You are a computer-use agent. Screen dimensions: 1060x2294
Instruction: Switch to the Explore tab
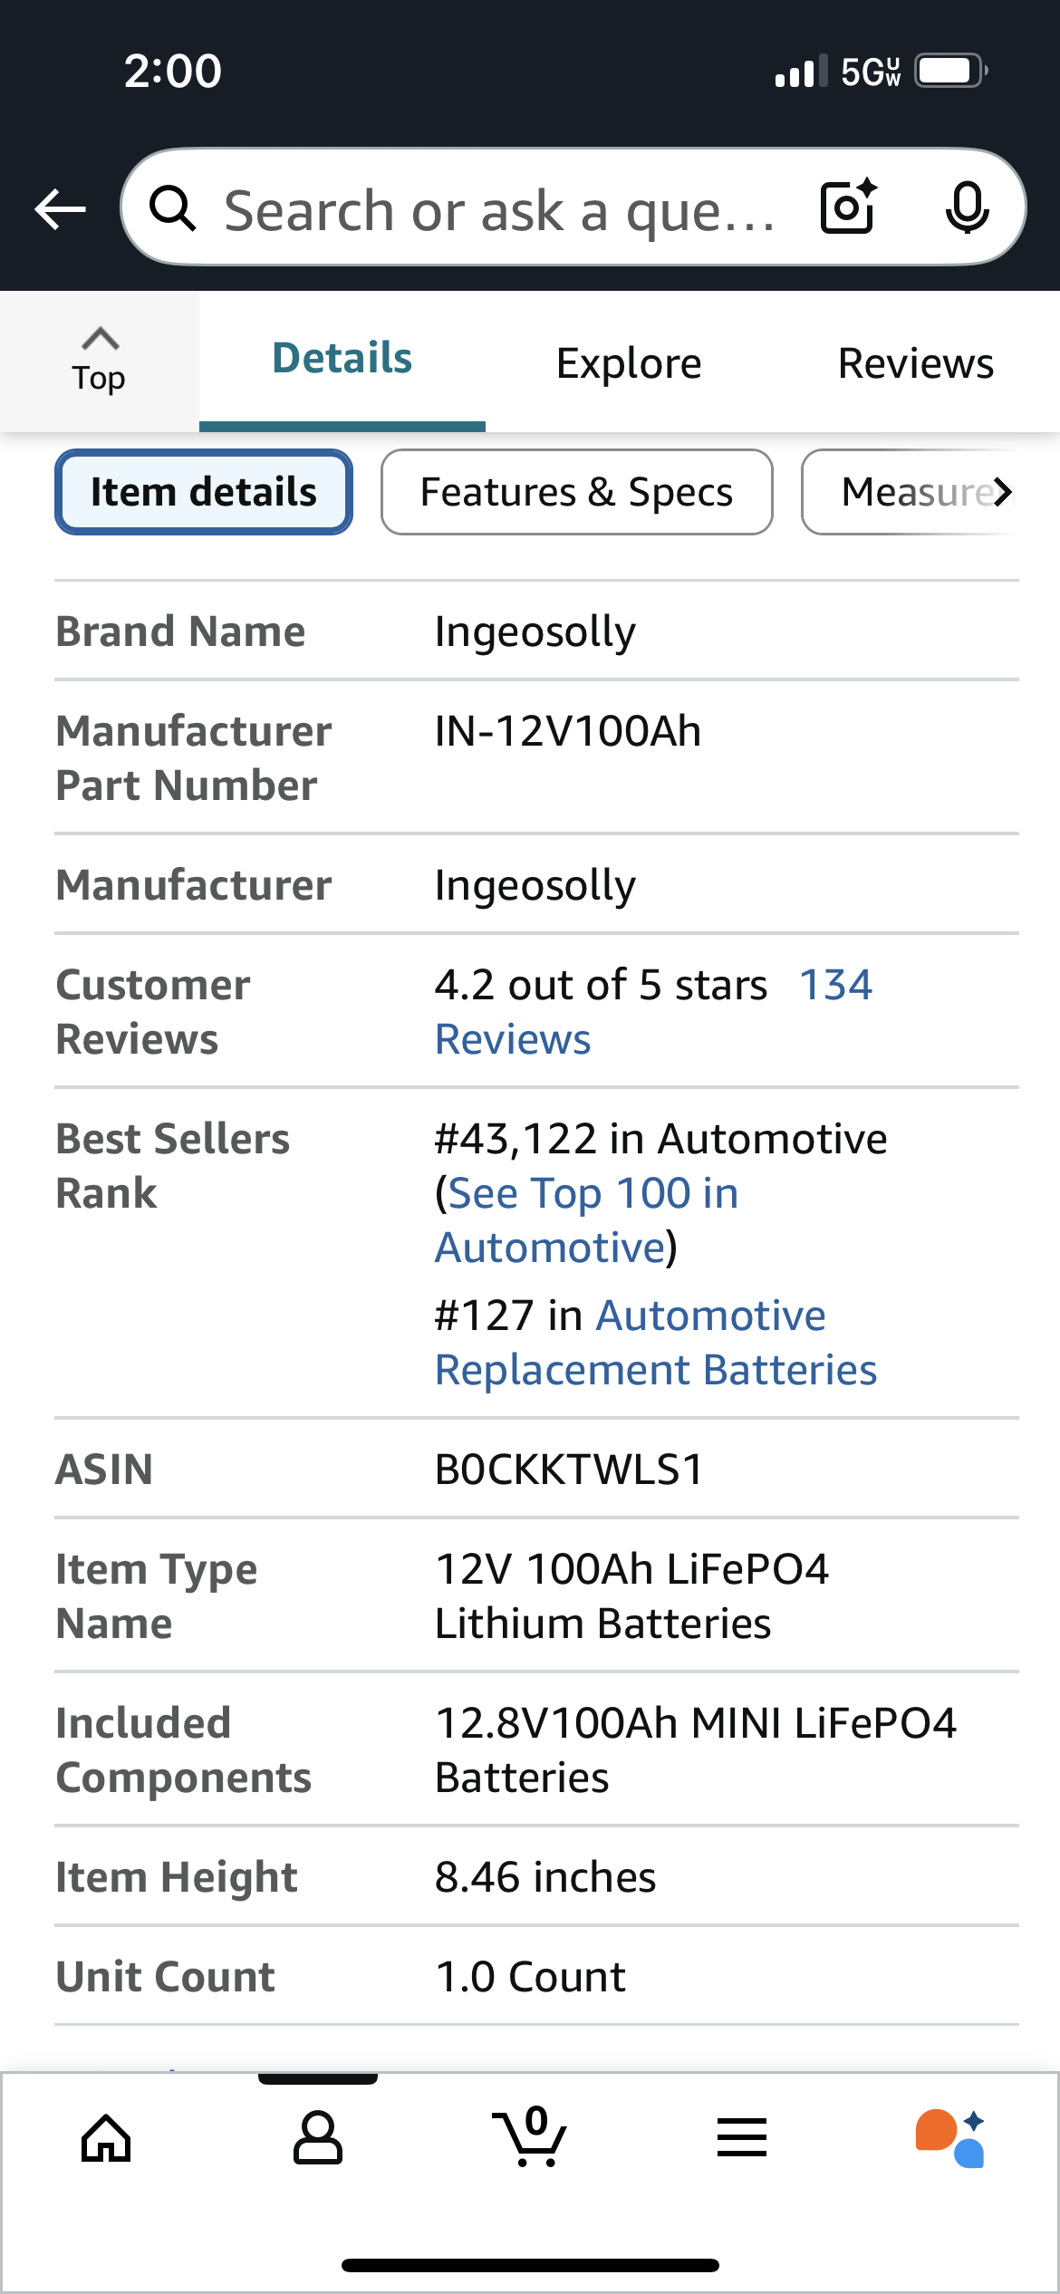[629, 363]
